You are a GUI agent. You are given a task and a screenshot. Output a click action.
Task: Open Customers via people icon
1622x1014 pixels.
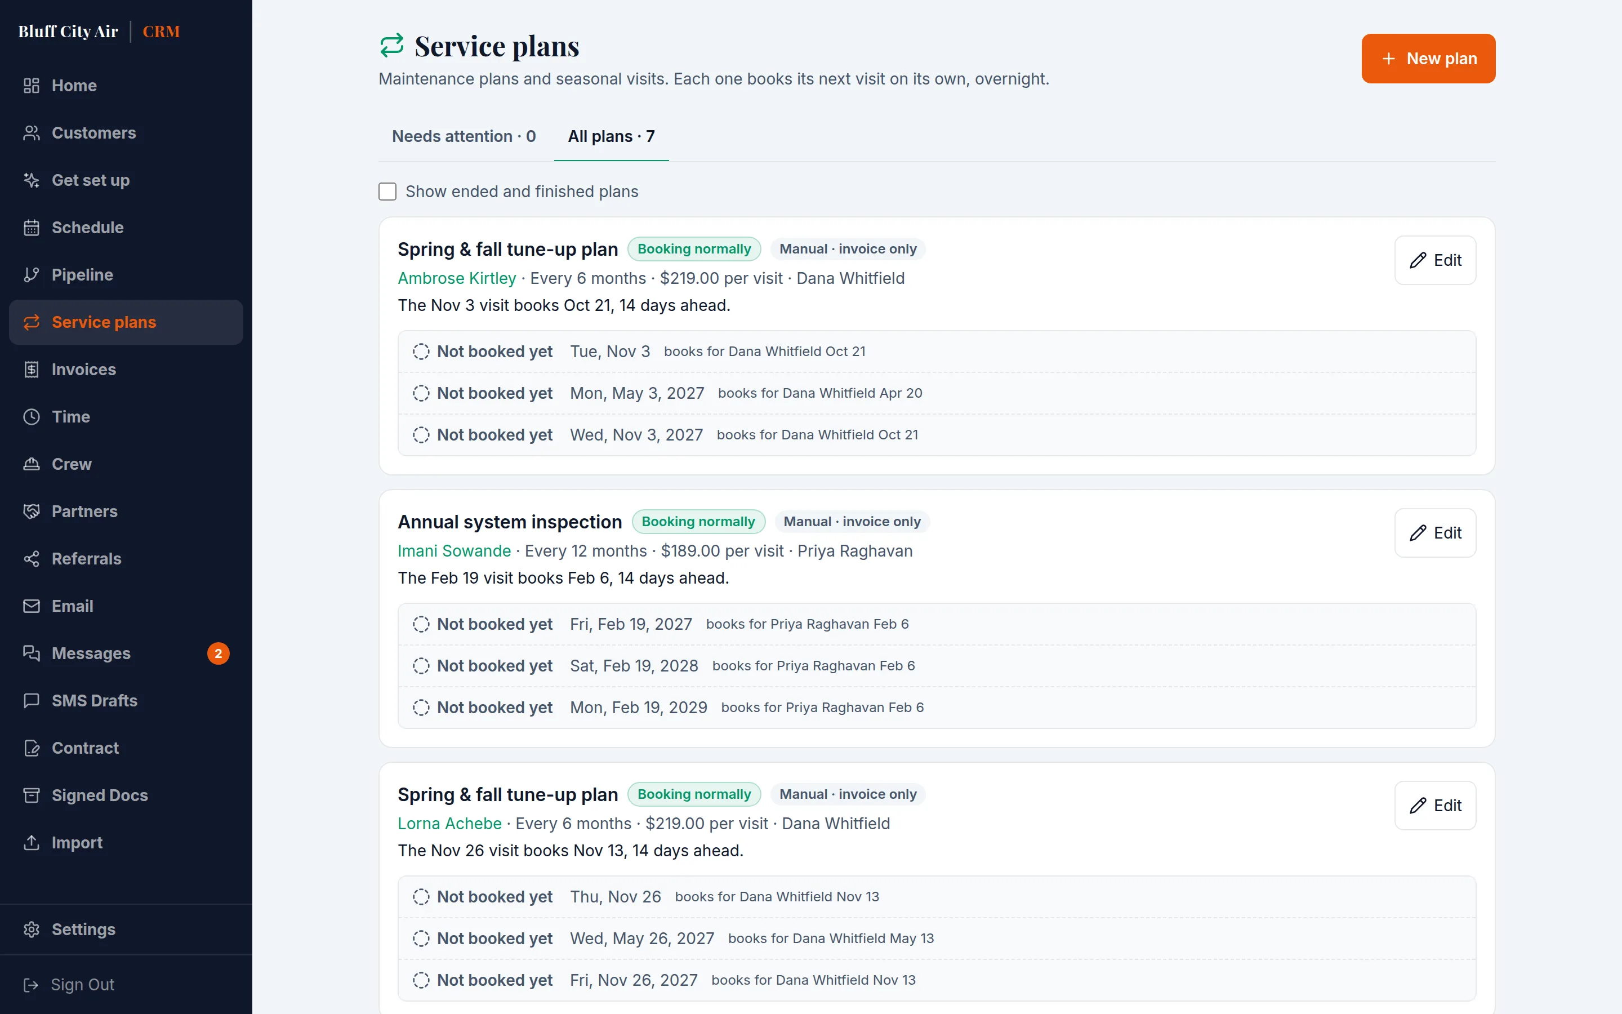coord(32,133)
